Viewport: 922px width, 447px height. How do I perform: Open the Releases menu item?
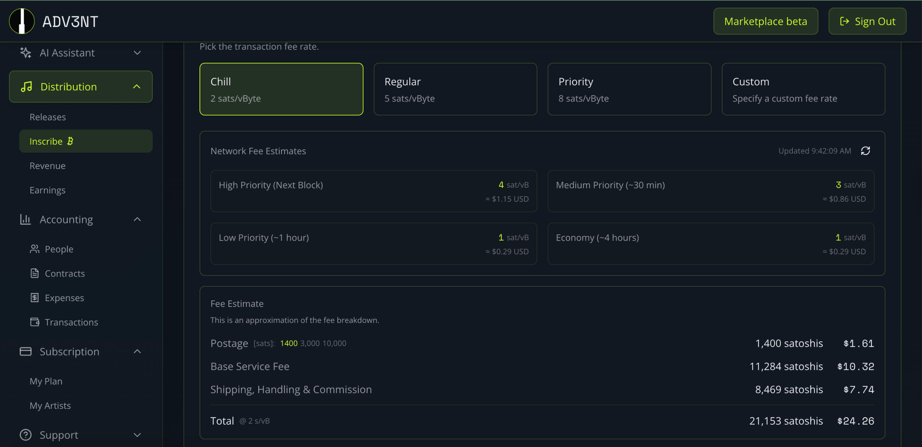click(x=48, y=117)
